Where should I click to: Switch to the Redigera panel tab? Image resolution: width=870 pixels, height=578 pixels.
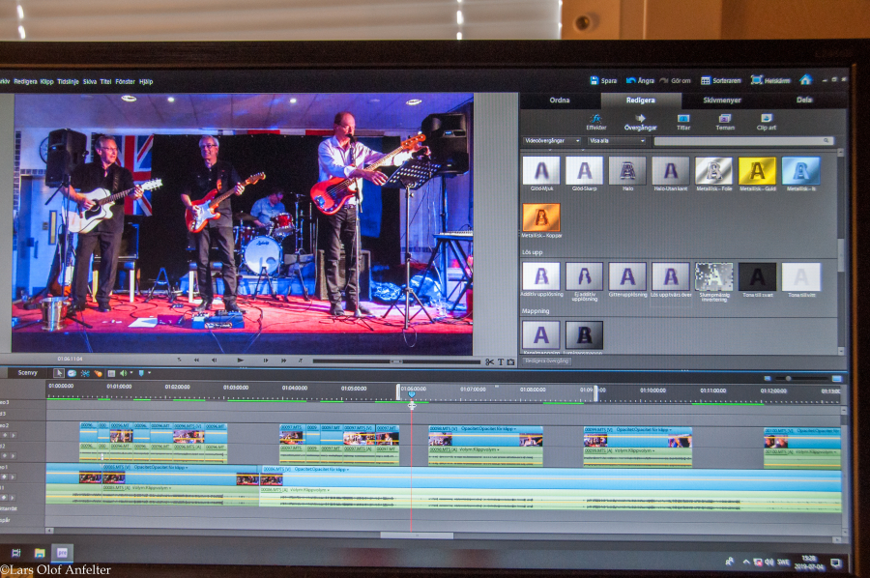(x=640, y=101)
